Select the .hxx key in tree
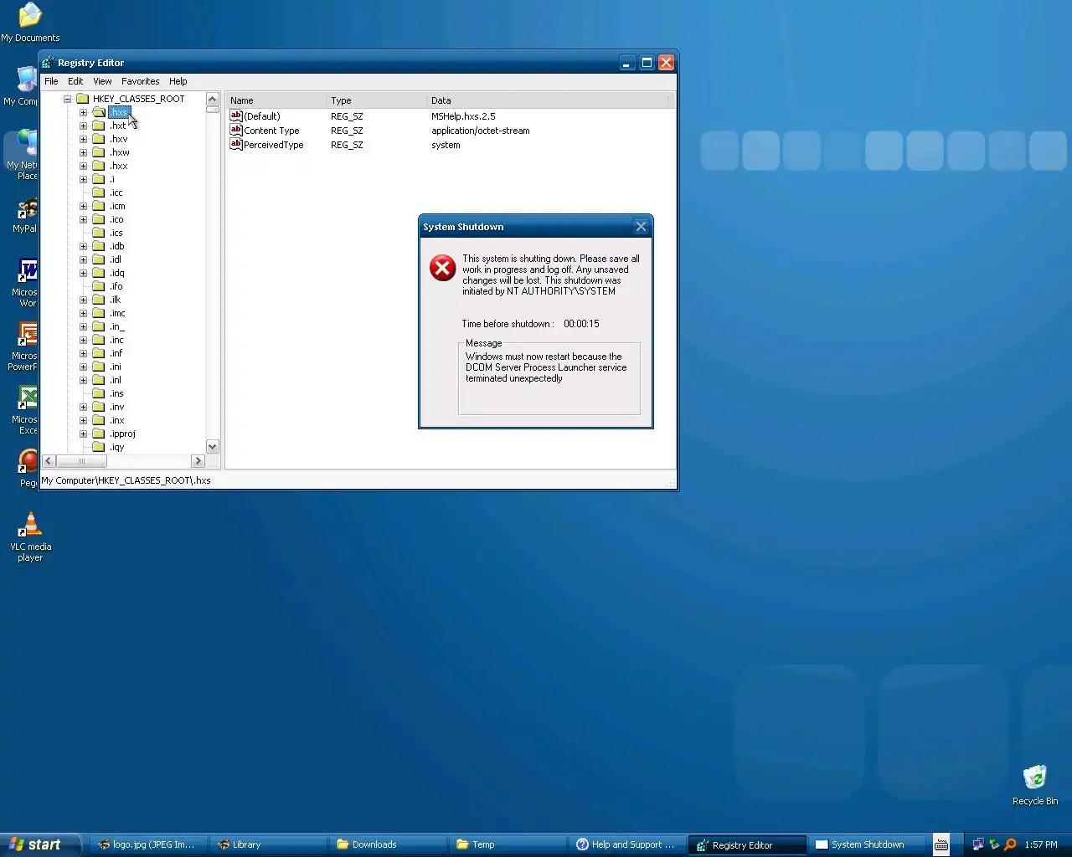Screen dimensions: 1072x857 click(x=119, y=166)
